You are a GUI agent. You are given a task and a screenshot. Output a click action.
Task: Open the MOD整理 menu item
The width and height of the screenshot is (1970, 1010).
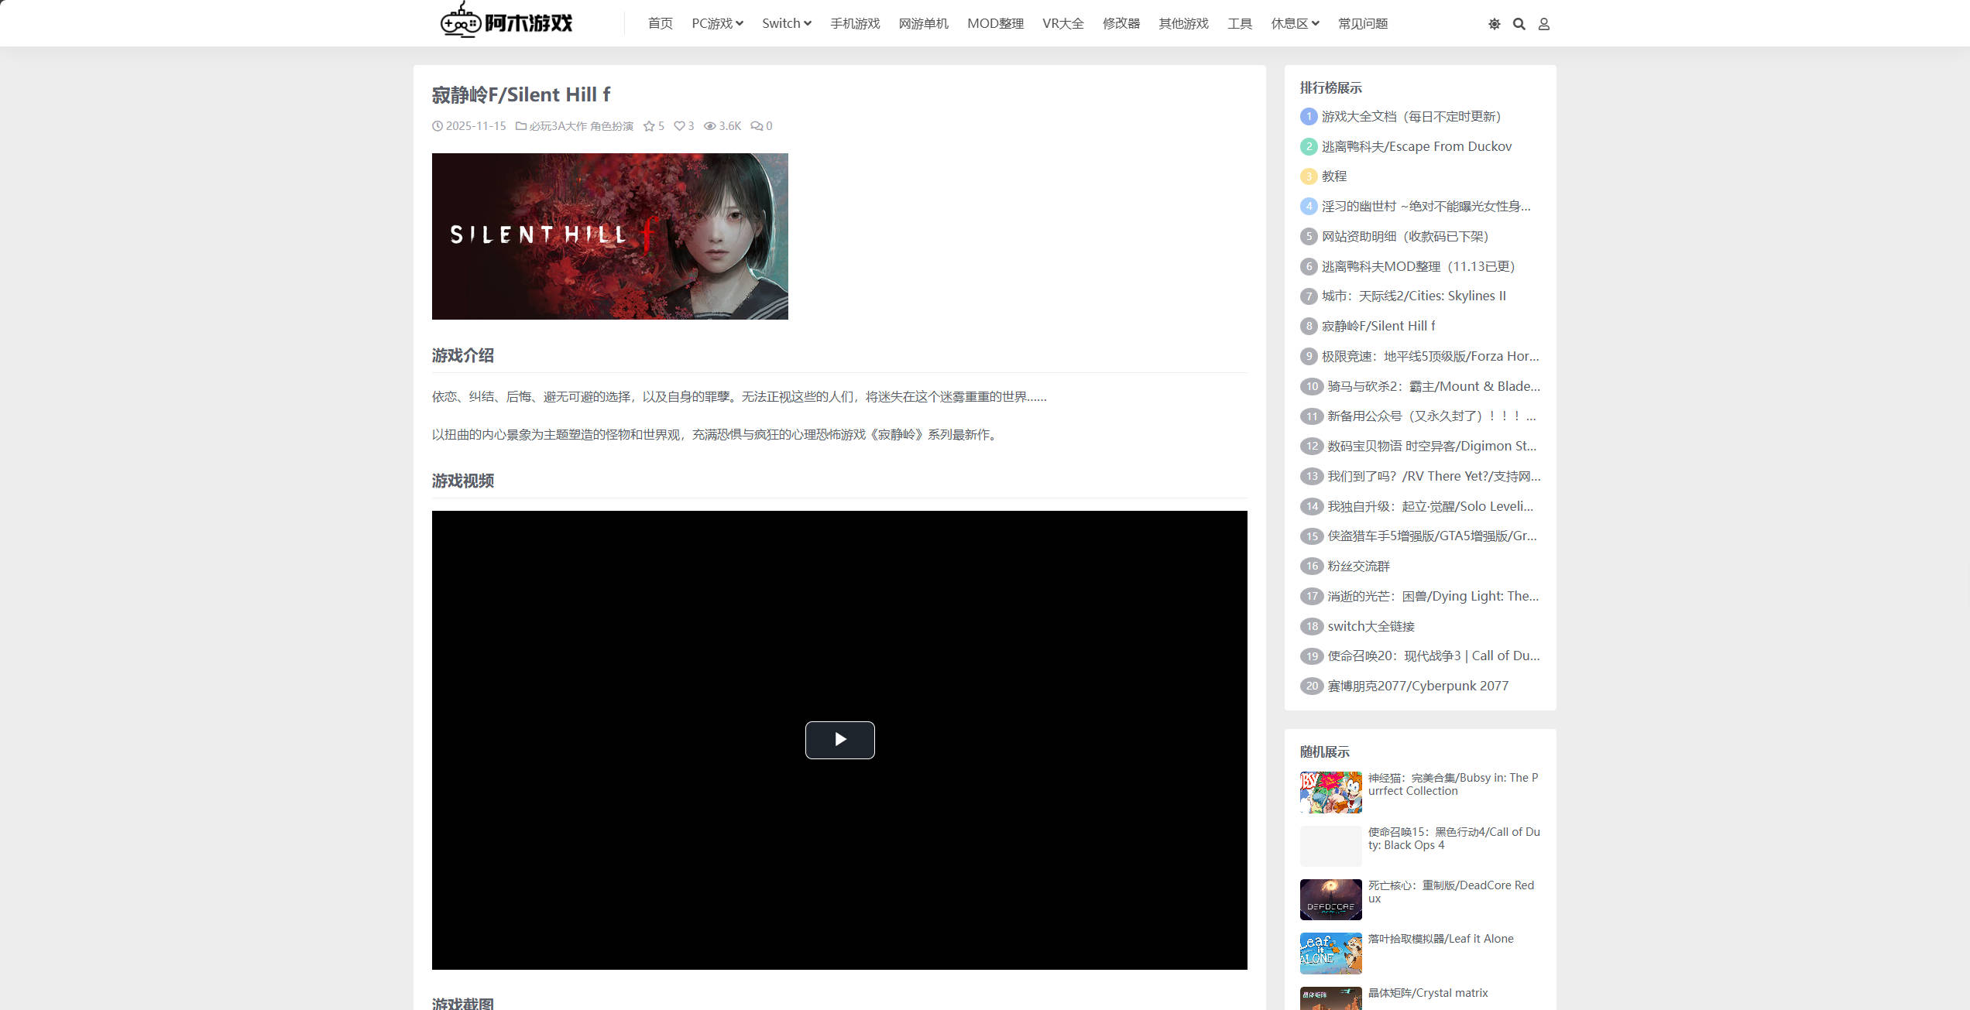point(995,23)
